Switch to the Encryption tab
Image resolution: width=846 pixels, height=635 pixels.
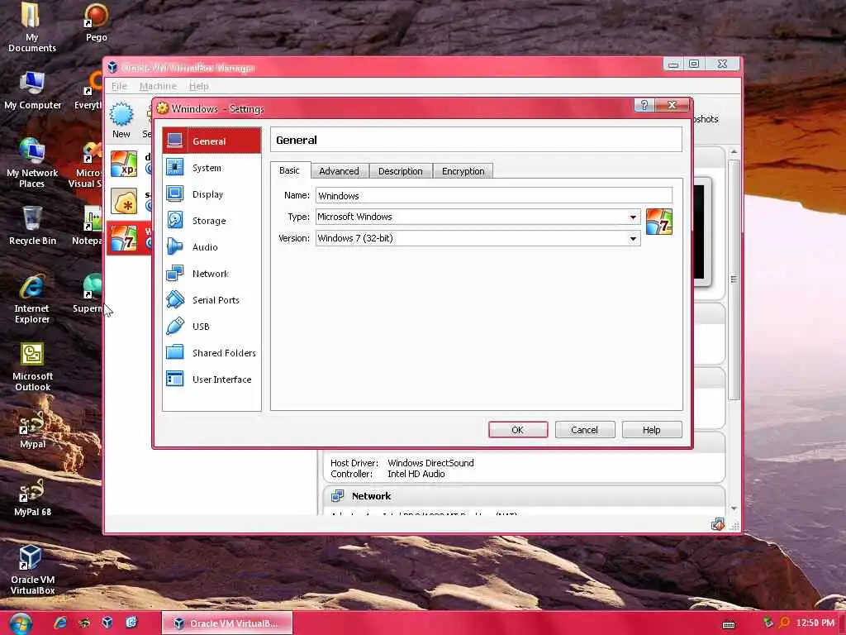tap(463, 170)
